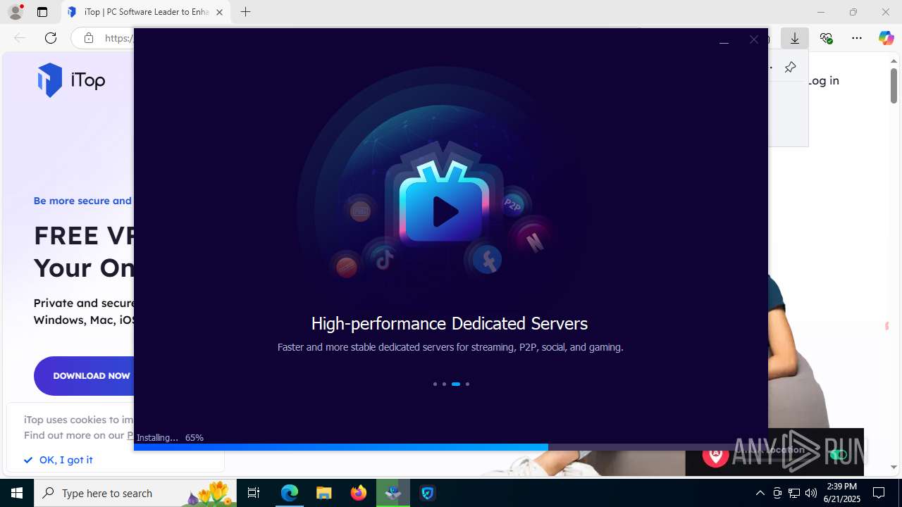The image size is (902, 507).
Task: Click the iTop logo on the webpage
Action: [71, 80]
